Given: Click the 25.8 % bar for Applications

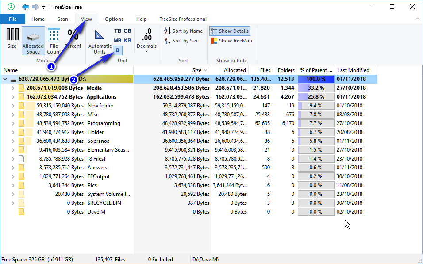Looking at the screenshot, I should point(316,97).
